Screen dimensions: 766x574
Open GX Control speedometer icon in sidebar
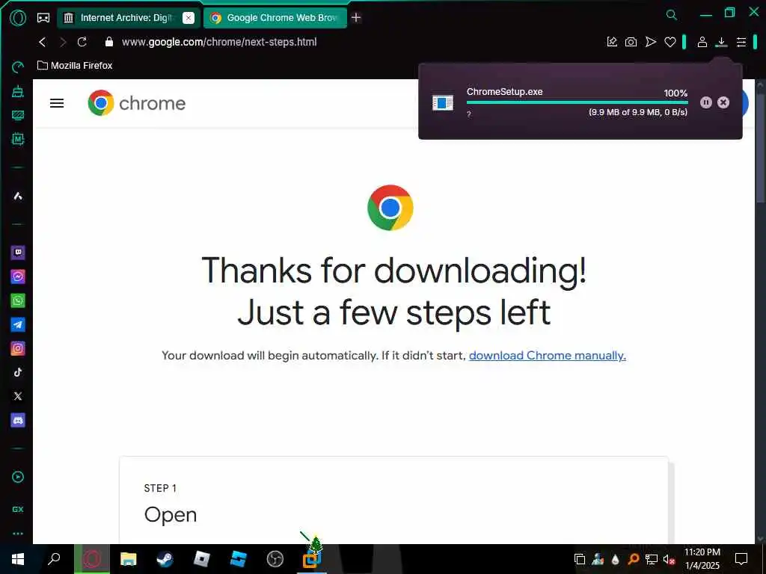(18, 67)
